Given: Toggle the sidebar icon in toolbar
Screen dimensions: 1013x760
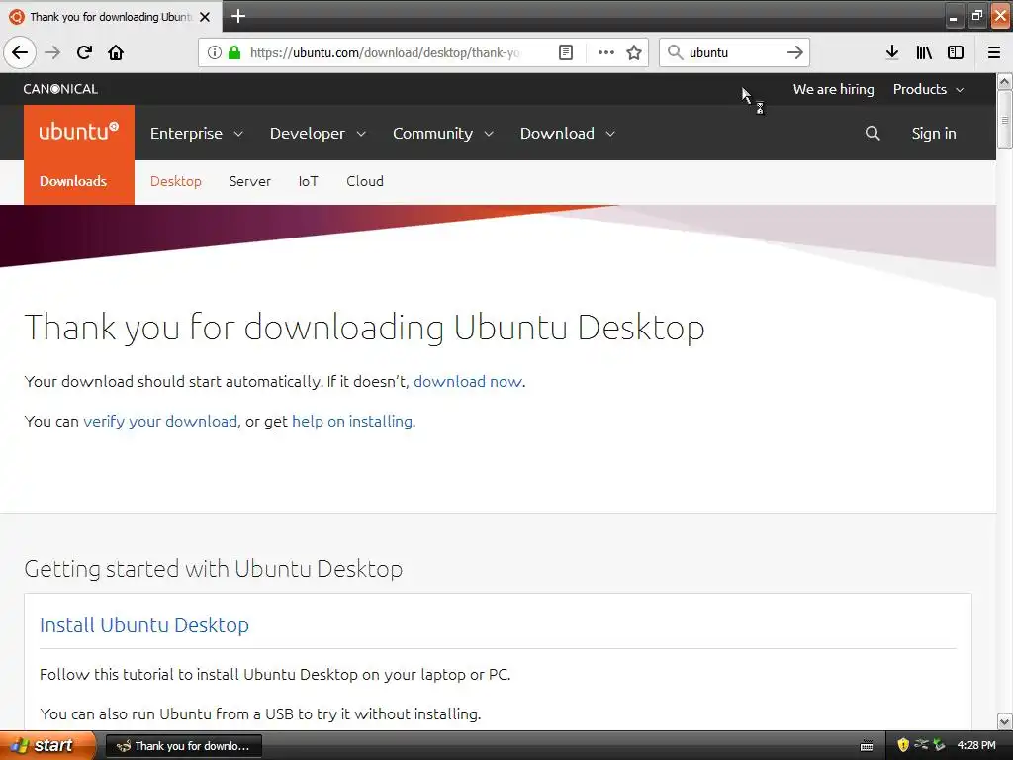Looking at the screenshot, I should (x=956, y=52).
